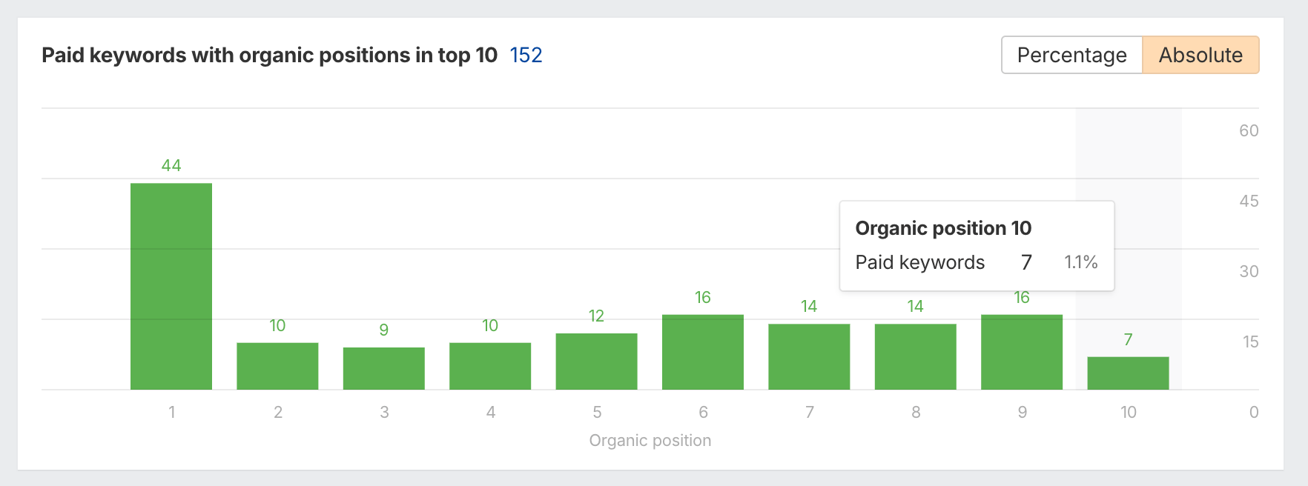The height and width of the screenshot is (486, 1308).
Task: Select the 60 mark on the right axis
Action: click(1249, 130)
